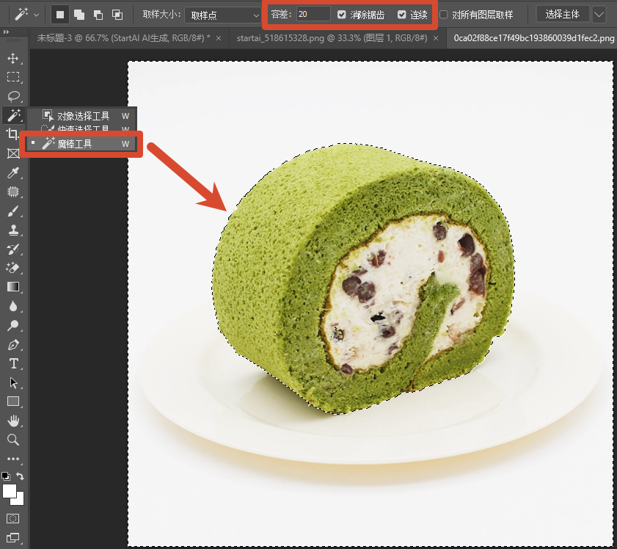Toggle the 连续 contiguous checkbox
Viewport: 617px width, 549px height.
[401, 15]
